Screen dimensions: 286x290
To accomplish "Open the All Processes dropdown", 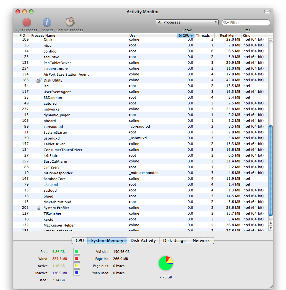I will pyautogui.click(x=187, y=22).
